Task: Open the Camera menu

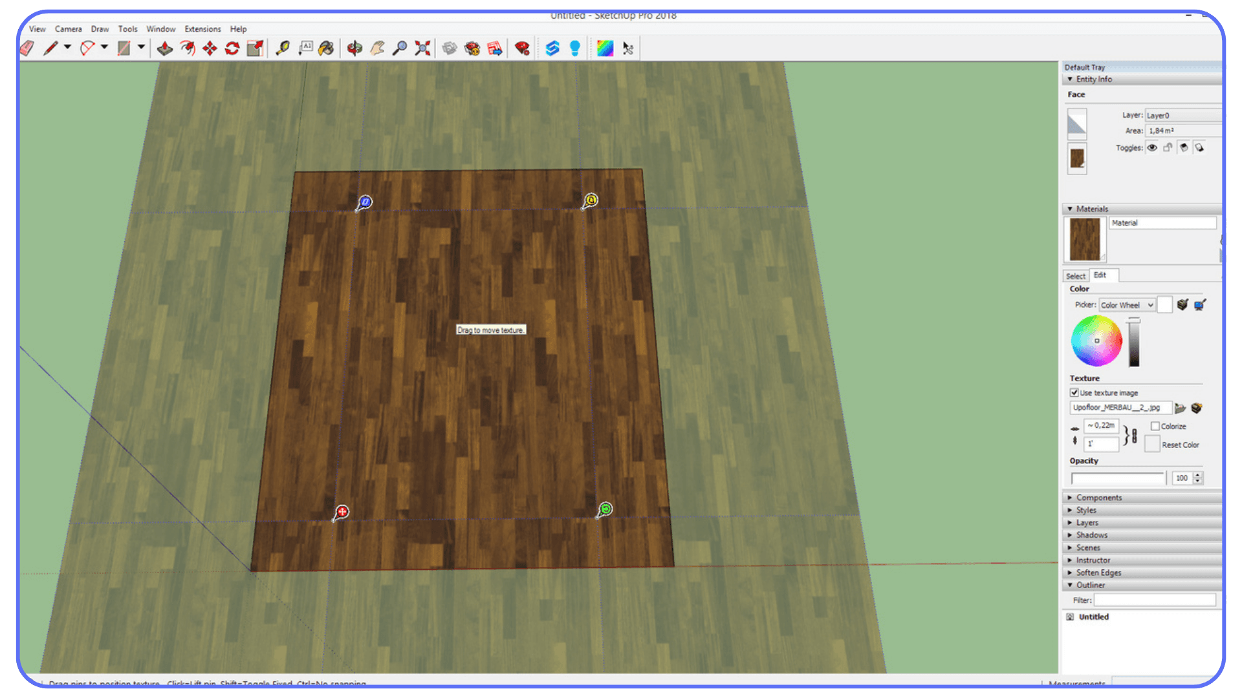Action: (68, 28)
